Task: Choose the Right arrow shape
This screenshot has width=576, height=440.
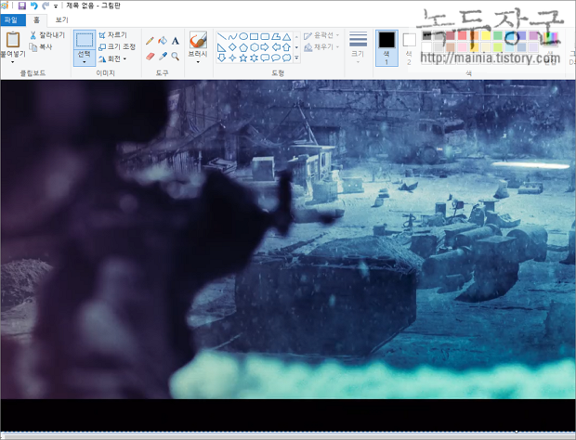Action: 265,47
